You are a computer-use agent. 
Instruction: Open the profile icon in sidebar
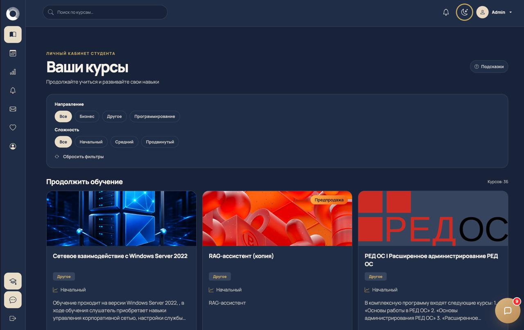click(13, 146)
